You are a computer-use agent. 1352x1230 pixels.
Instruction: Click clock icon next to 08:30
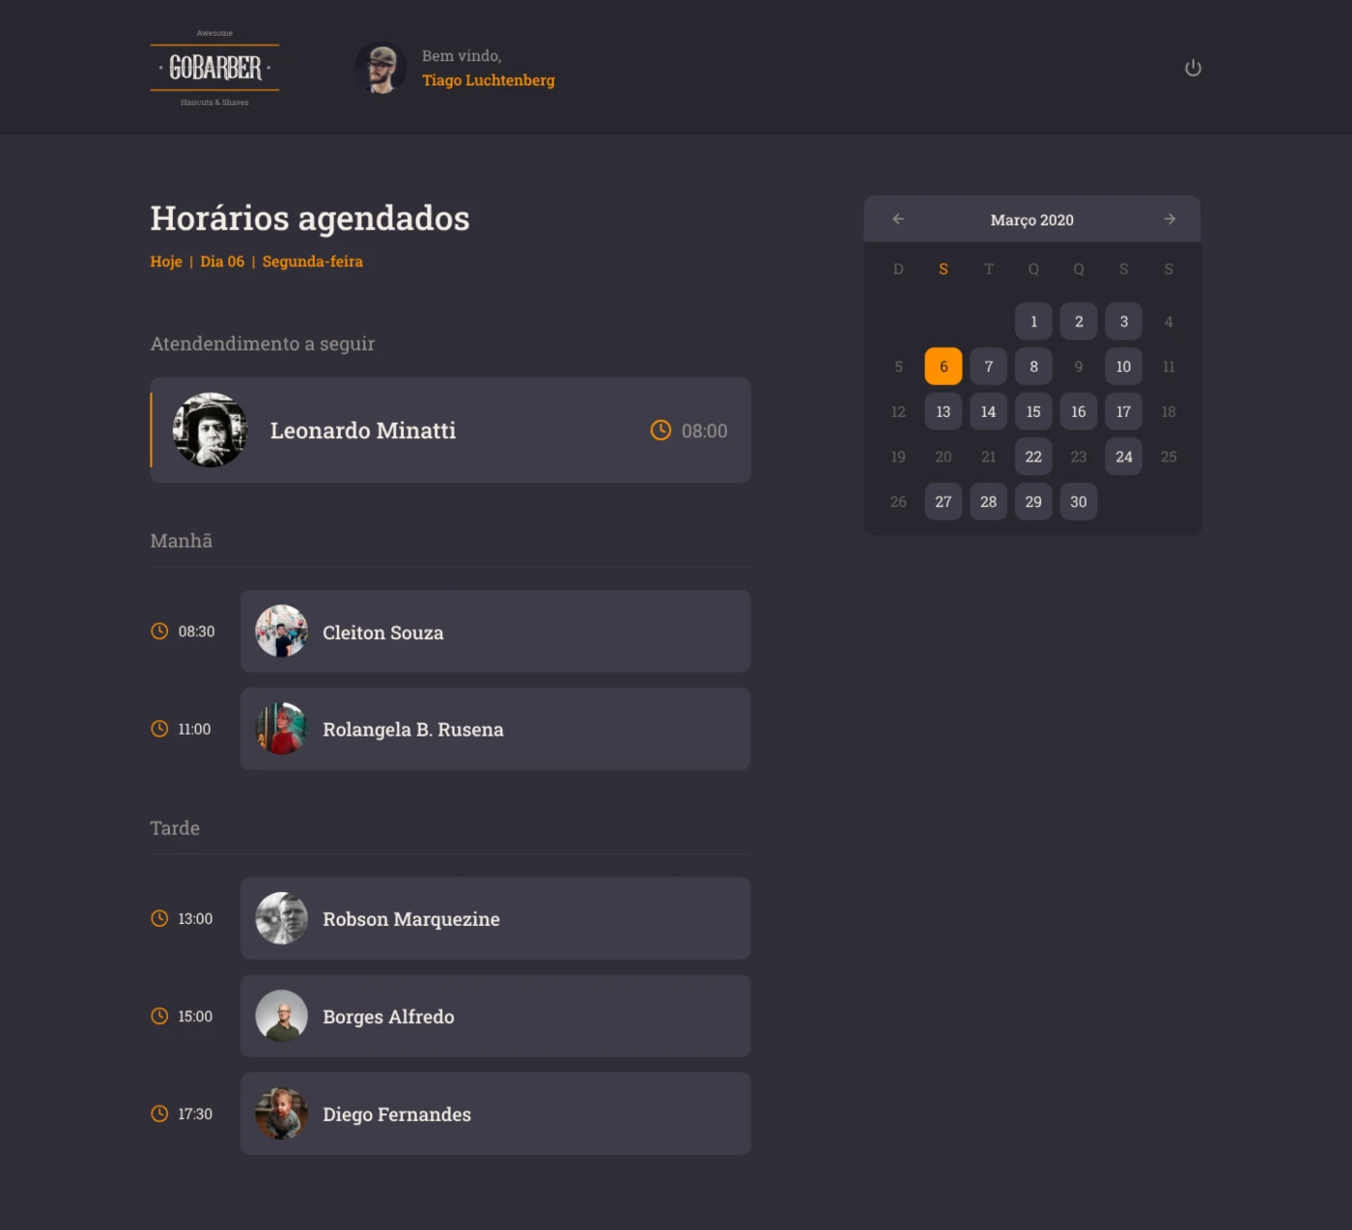tap(159, 631)
